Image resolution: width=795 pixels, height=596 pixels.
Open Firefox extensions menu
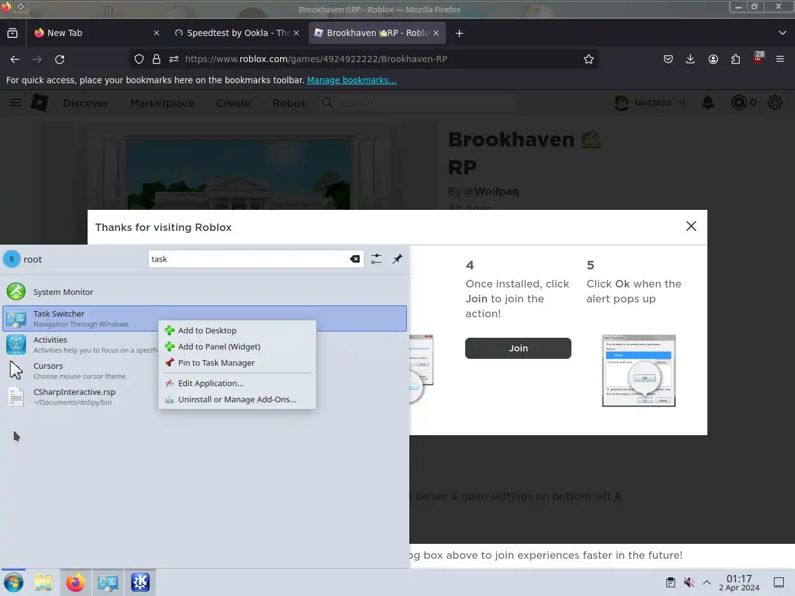[x=735, y=59]
